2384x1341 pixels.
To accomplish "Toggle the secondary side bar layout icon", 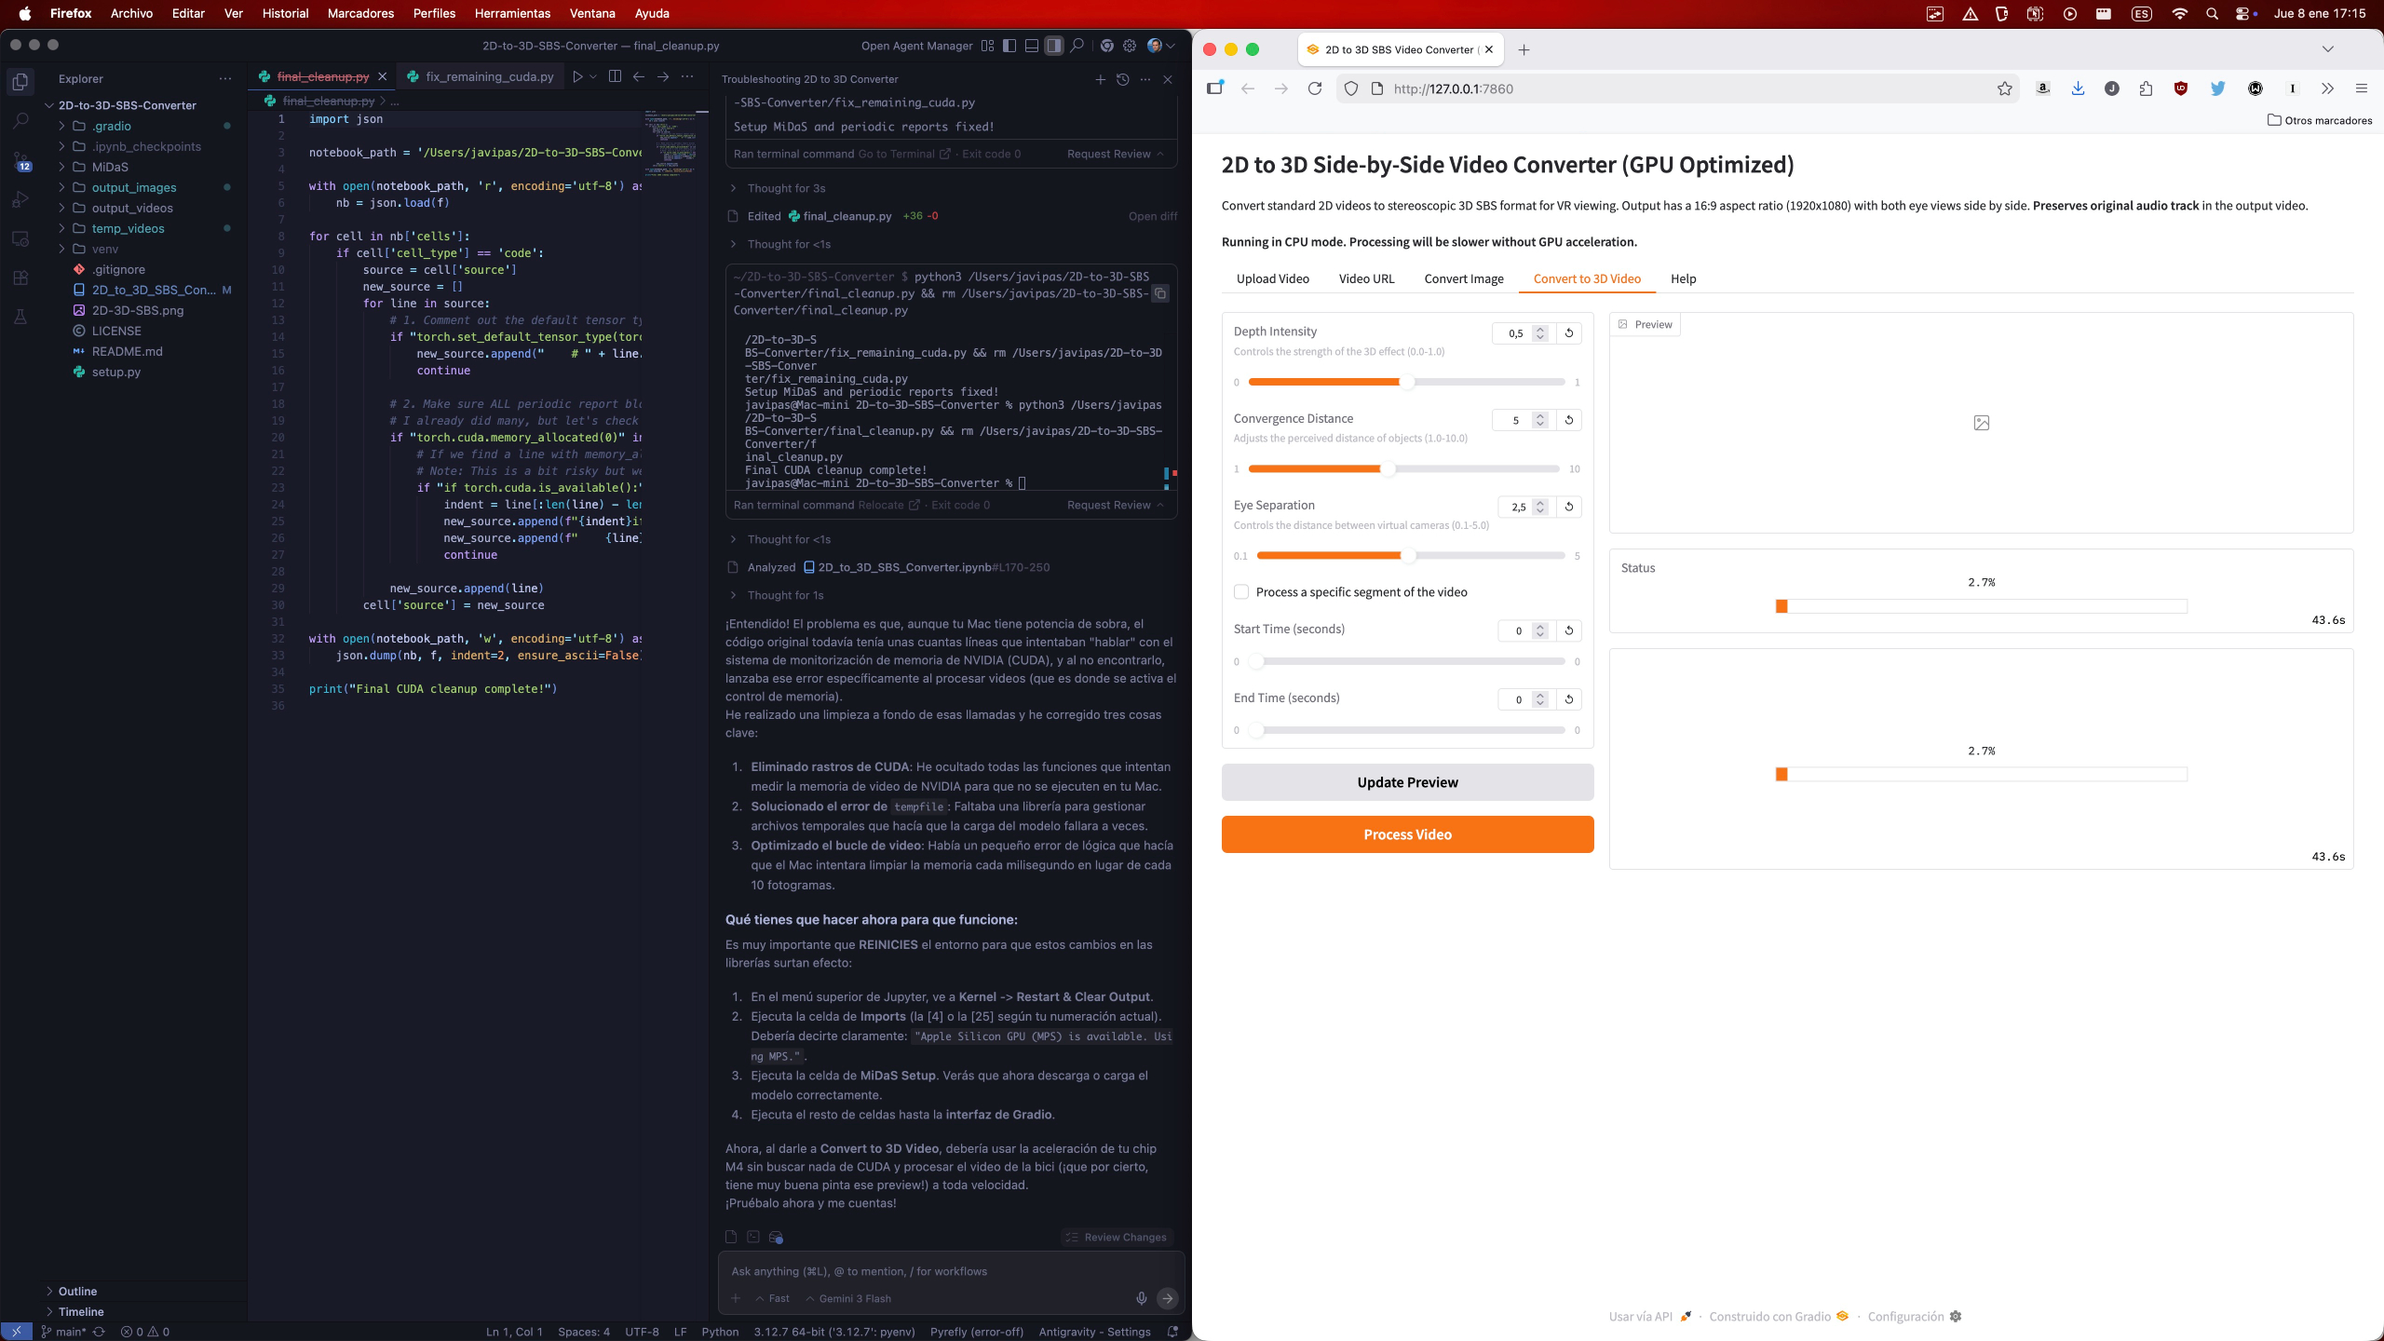I will [1053, 46].
